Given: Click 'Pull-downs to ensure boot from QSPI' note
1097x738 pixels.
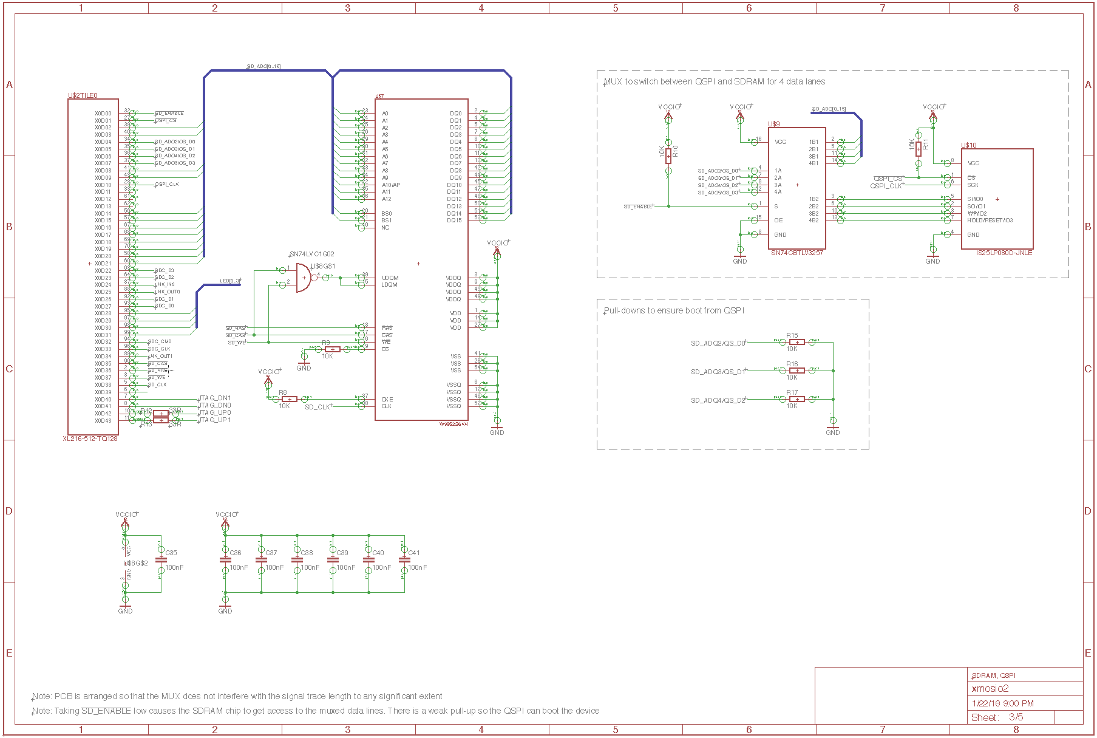Looking at the screenshot, I should [674, 310].
